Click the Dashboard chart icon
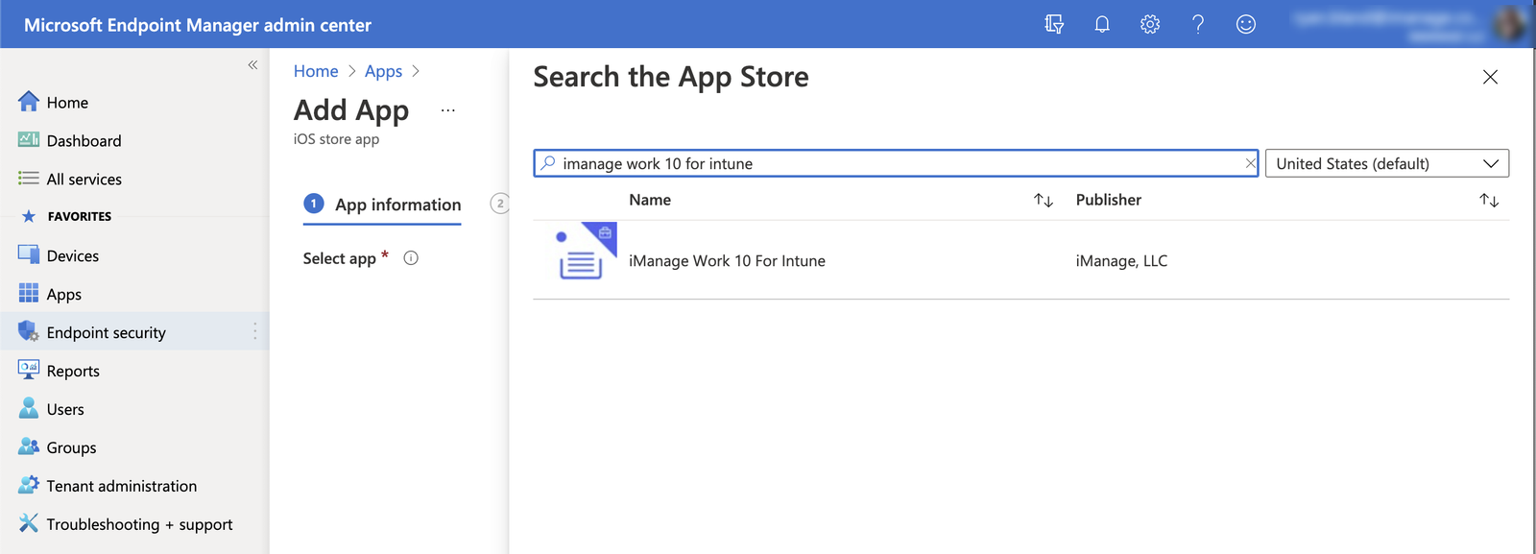Screen dimensions: 1536x554 [29, 140]
